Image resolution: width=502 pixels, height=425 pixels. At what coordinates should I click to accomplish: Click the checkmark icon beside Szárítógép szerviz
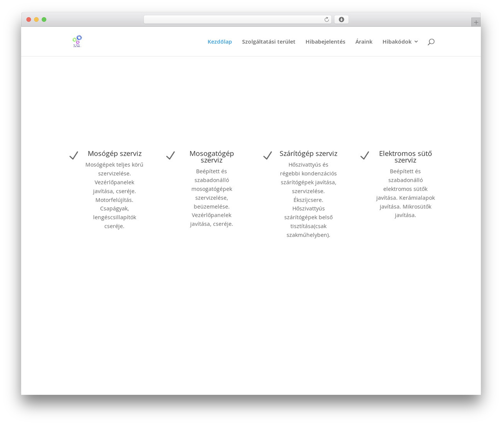click(x=267, y=156)
